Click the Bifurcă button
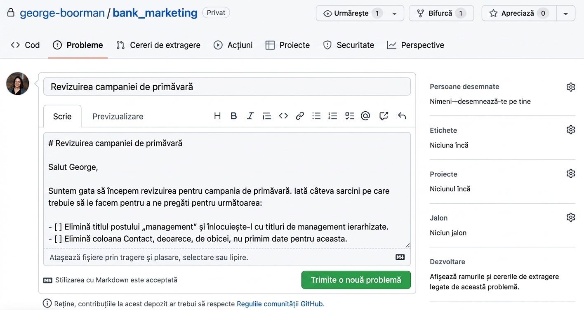This screenshot has width=584, height=310. point(441,13)
